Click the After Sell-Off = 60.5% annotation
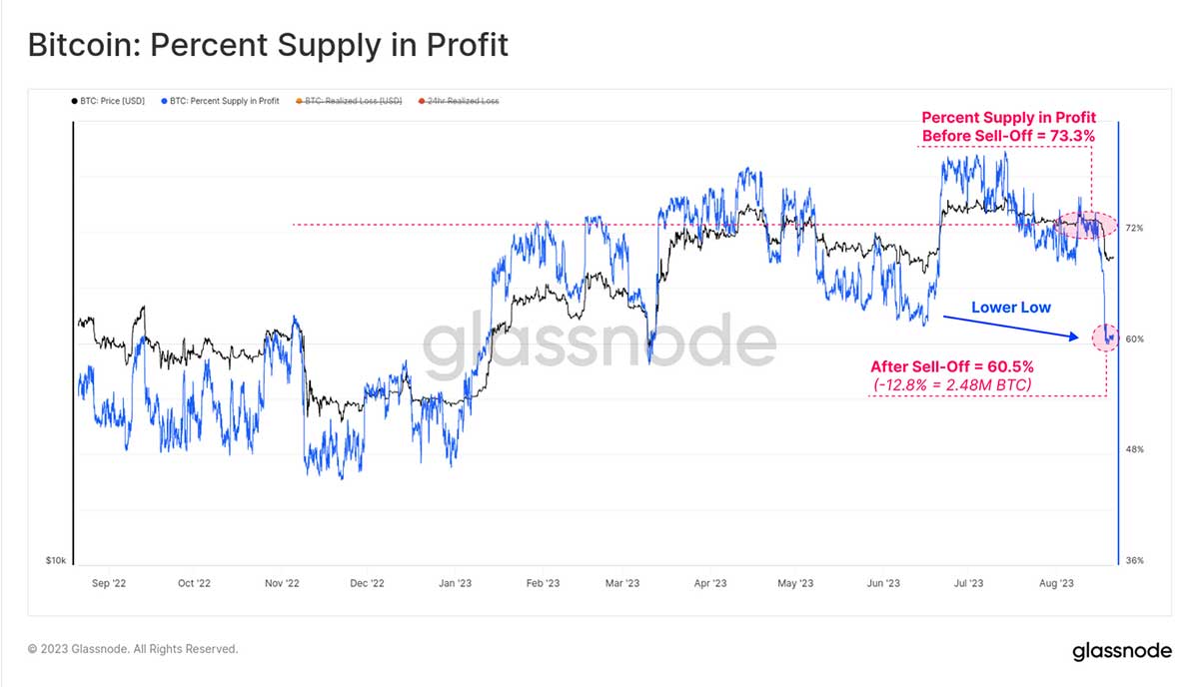Screen dimensions: 1199x687 (x=951, y=366)
